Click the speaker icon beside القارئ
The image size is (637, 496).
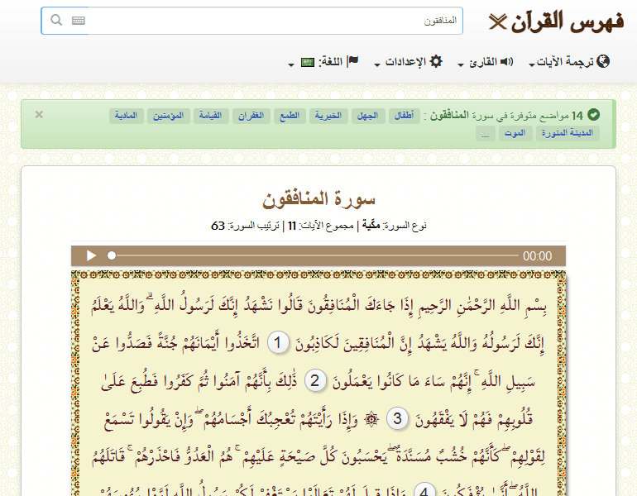click(506, 62)
